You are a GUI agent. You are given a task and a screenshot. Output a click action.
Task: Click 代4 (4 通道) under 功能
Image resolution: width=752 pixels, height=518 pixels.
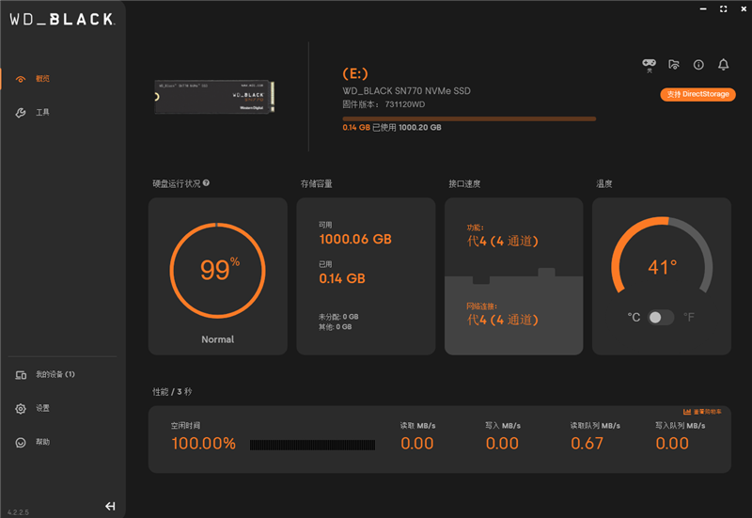[503, 241]
